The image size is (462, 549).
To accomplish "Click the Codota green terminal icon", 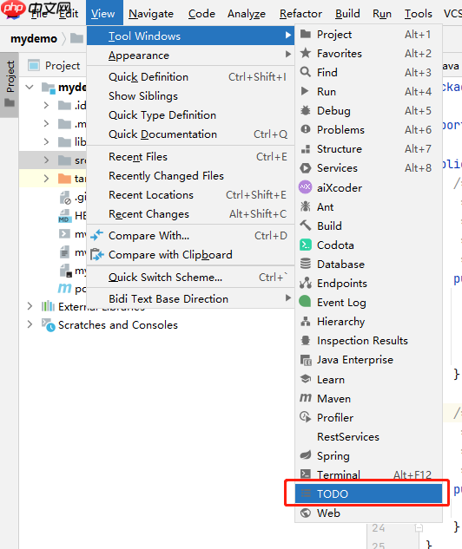I will 306,245.
